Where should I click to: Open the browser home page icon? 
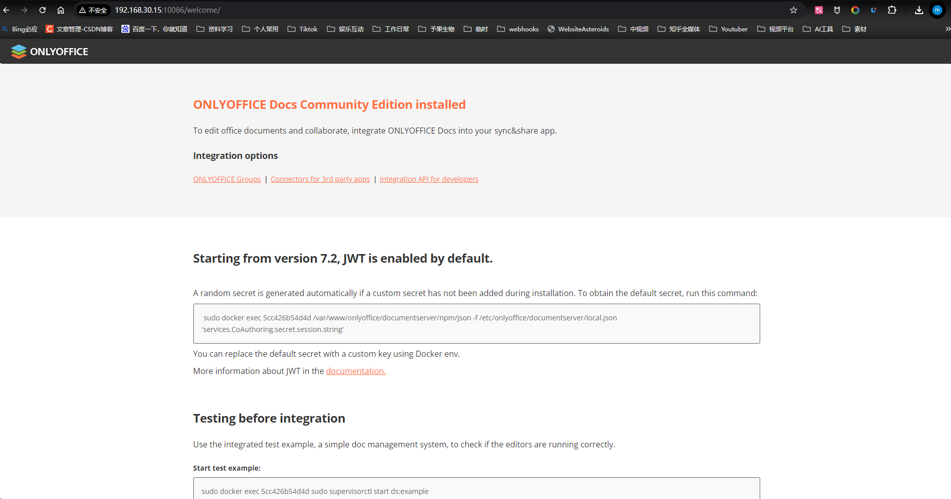[x=61, y=10]
